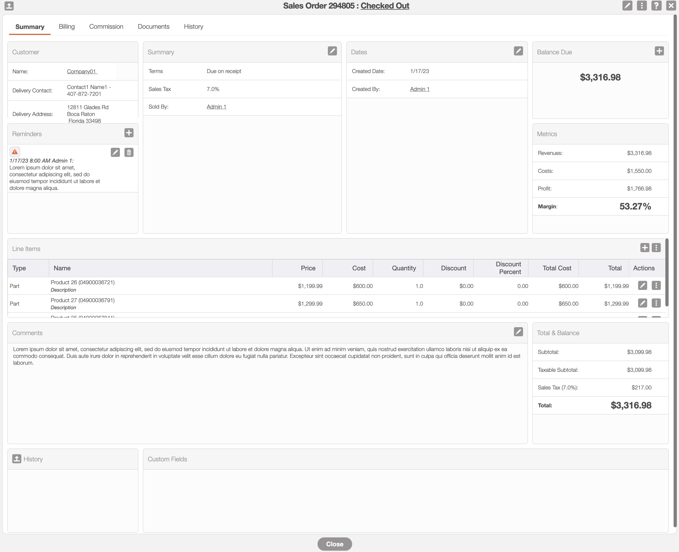The height and width of the screenshot is (552, 679).
Task: Add a new reminder with plus icon
Action: click(129, 133)
